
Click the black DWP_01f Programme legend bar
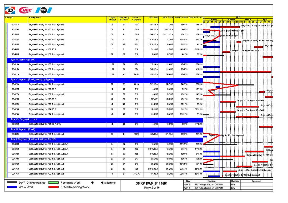pos(12,183)
